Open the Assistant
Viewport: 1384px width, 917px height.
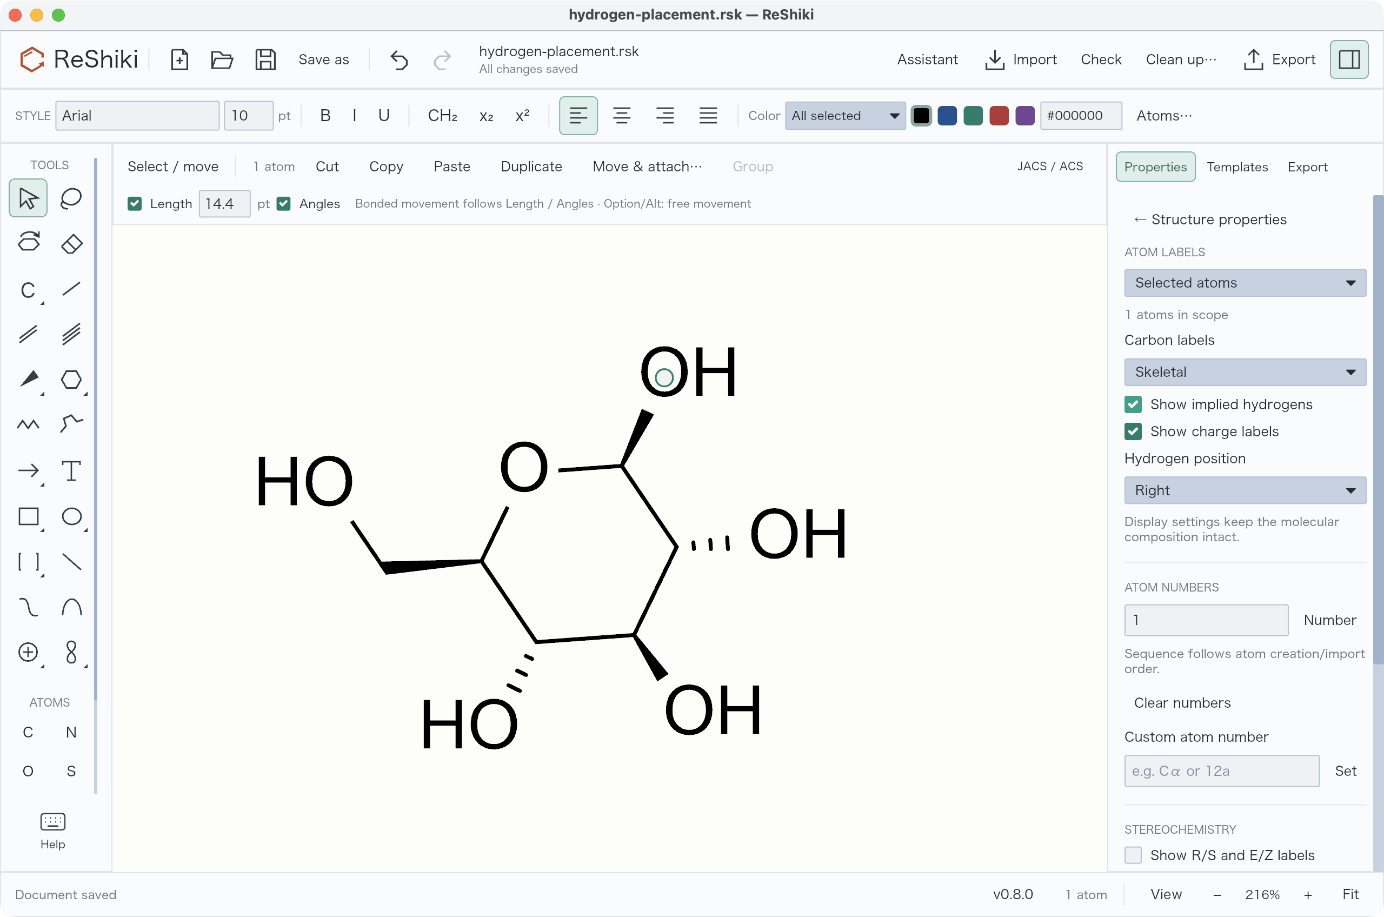pyautogui.click(x=927, y=59)
